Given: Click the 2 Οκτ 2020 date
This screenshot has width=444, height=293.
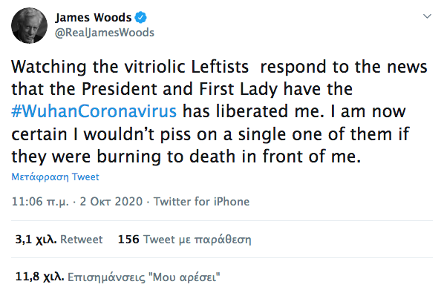Looking at the screenshot, I should pos(111,202).
